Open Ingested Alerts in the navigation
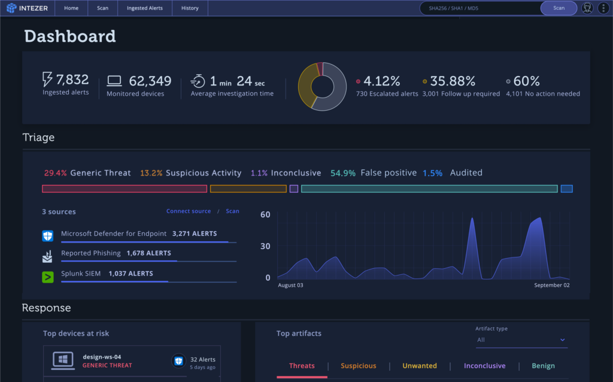Screen dimensions: 613x382 pyautogui.click(x=145, y=8)
